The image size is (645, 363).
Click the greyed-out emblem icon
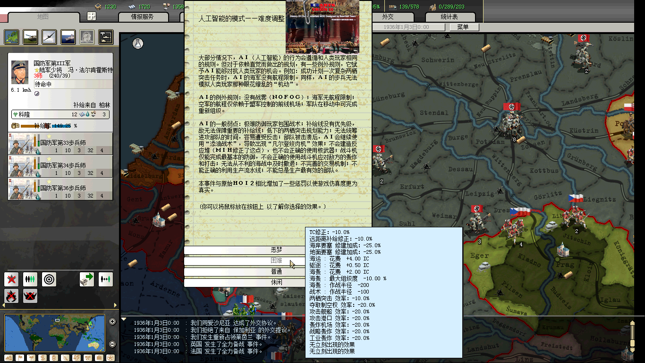coord(86,36)
